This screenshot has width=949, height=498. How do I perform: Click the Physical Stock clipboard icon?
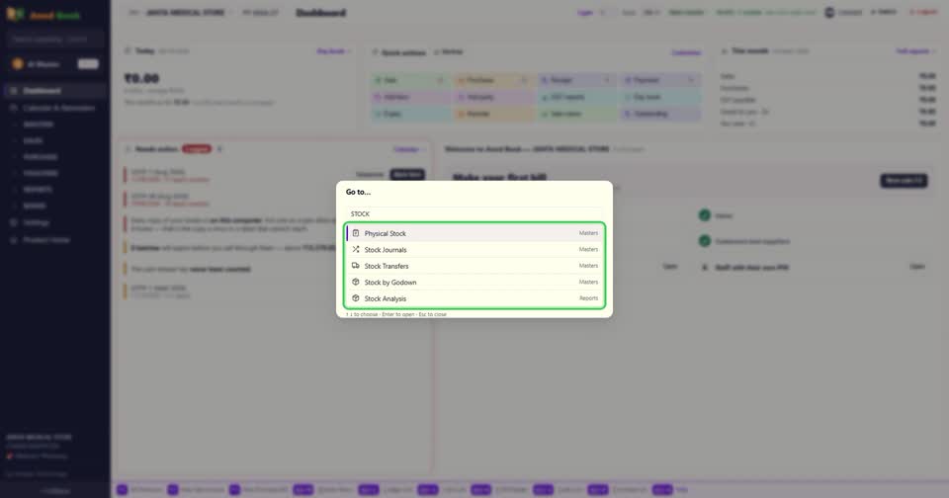[x=355, y=233]
